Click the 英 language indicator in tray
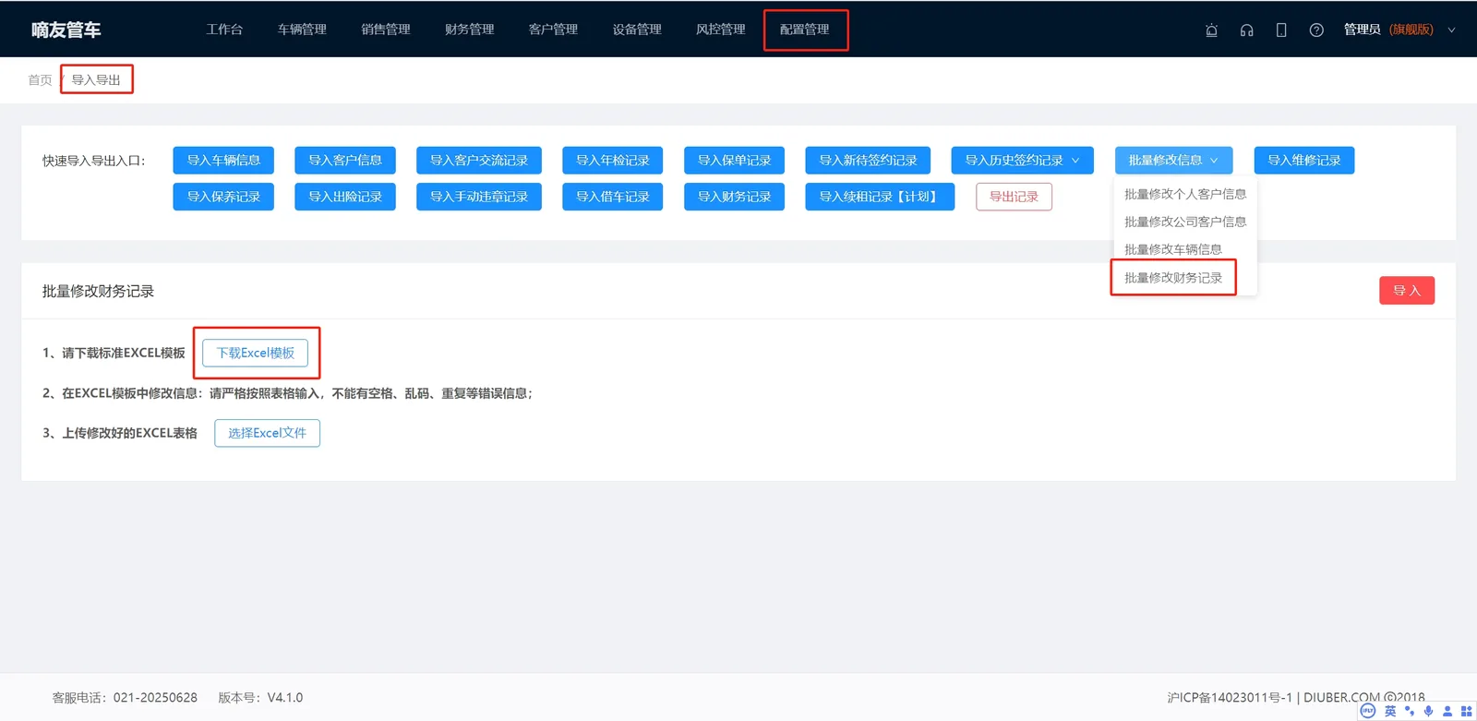 coord(1390,711)
